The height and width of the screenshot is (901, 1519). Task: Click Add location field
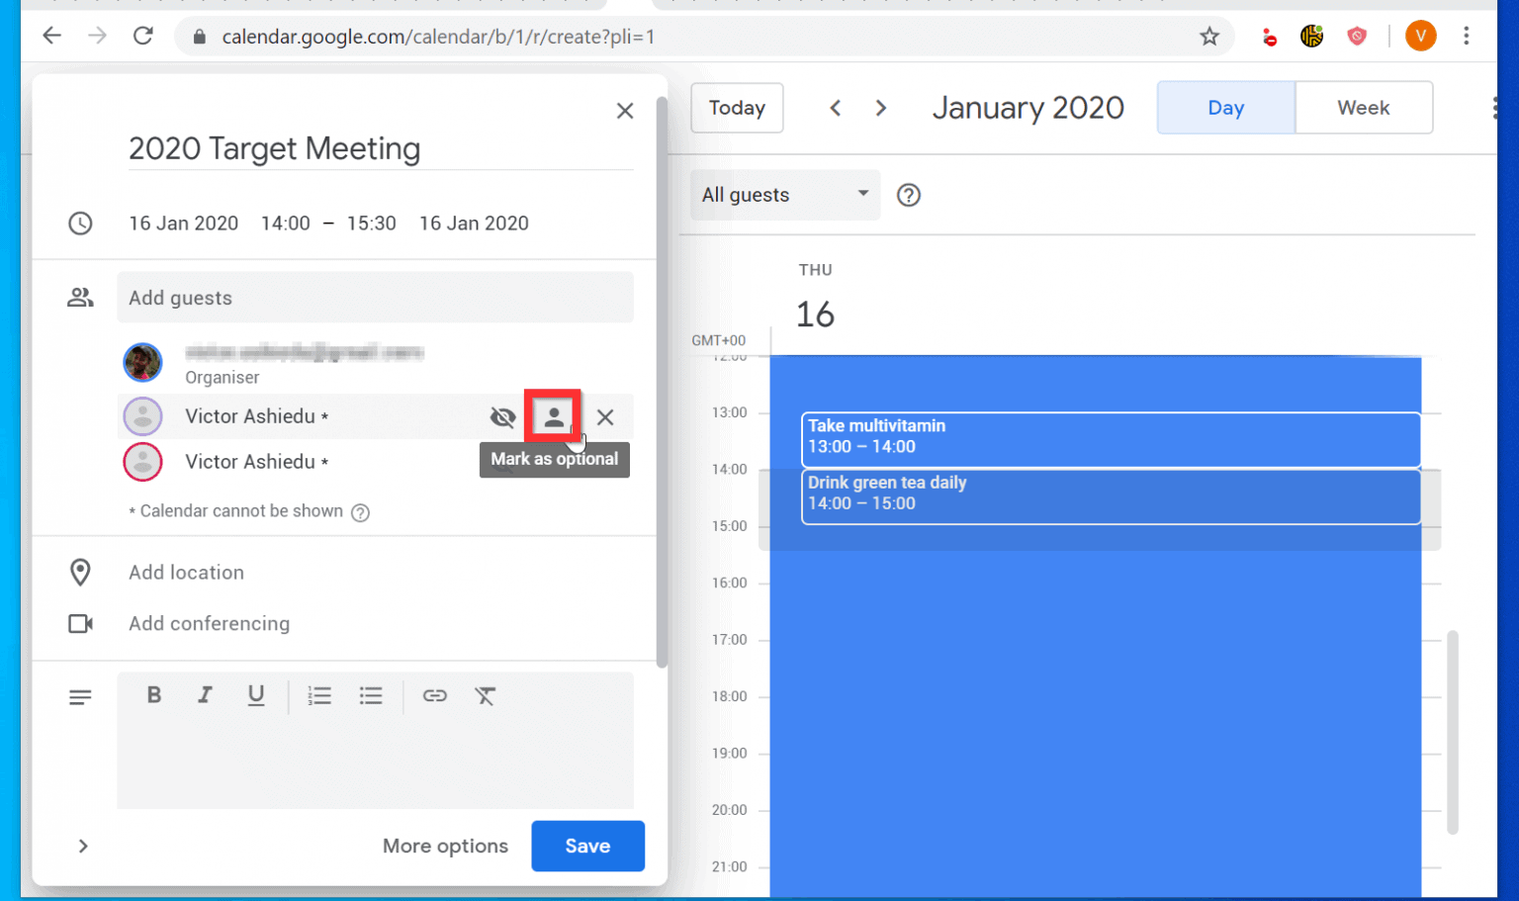tap(186, 573)
